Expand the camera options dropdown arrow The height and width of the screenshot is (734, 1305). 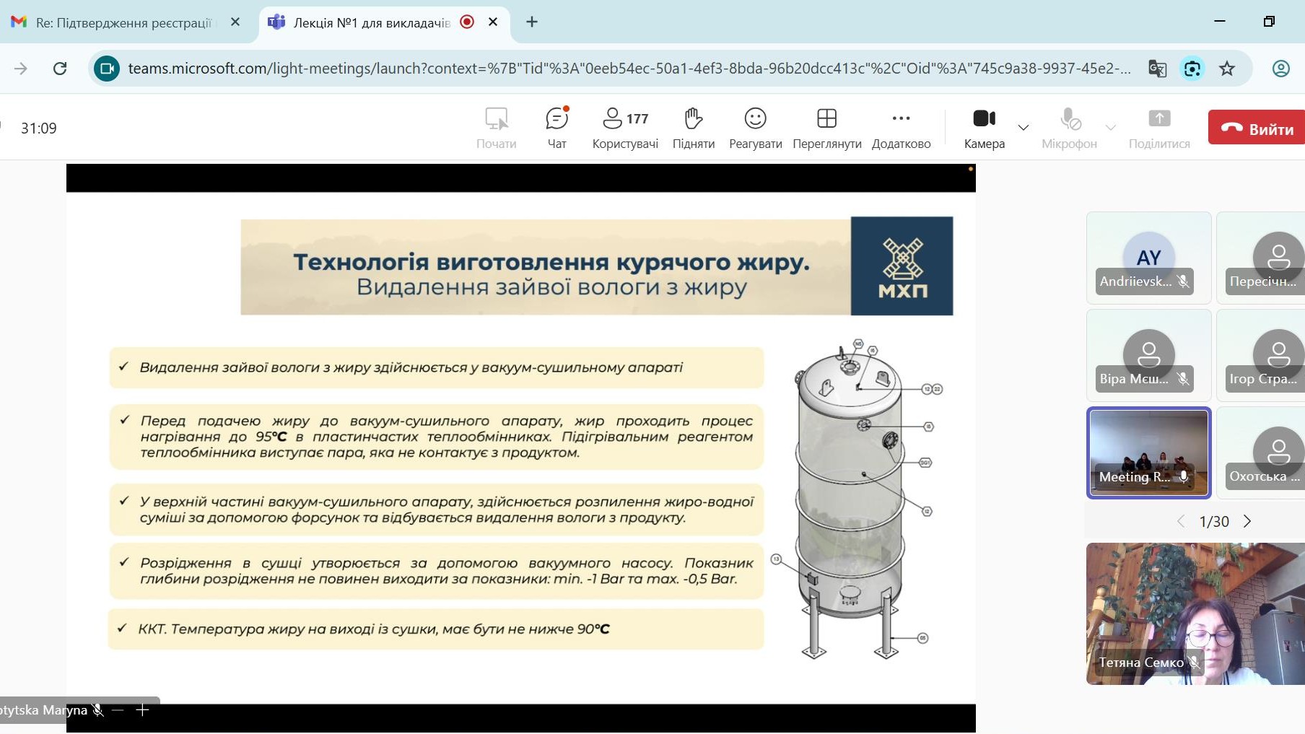(x=1023, y=128)
